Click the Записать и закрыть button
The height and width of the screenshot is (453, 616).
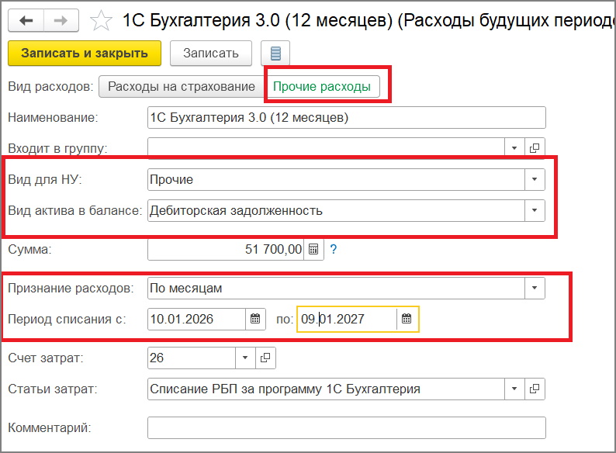pyautogui.click(x=85, y=54)
